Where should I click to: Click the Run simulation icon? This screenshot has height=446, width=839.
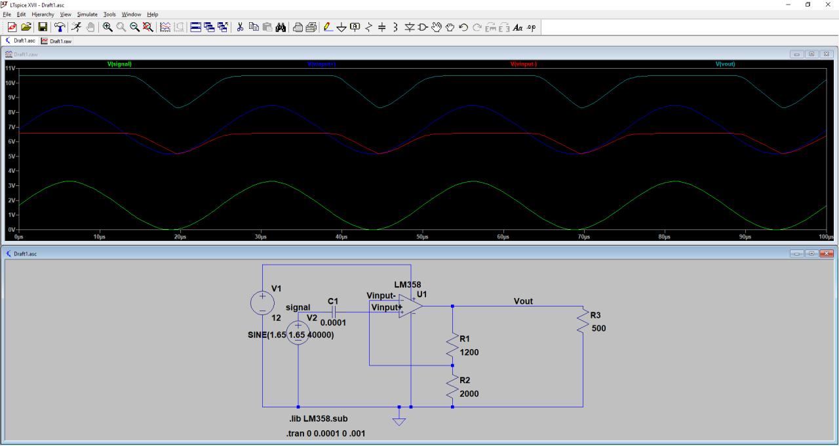point(77,27)
